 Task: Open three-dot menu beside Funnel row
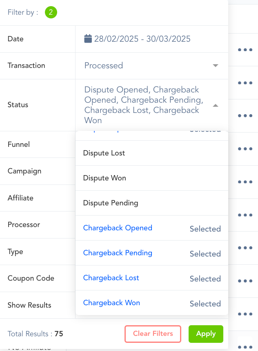245,149
